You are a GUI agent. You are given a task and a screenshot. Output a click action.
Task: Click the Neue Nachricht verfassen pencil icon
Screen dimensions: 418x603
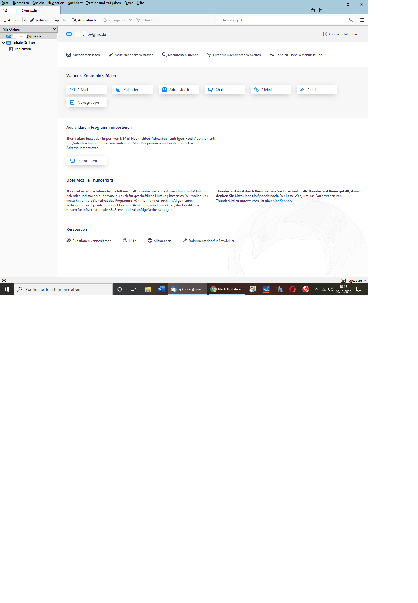[111, 55]
